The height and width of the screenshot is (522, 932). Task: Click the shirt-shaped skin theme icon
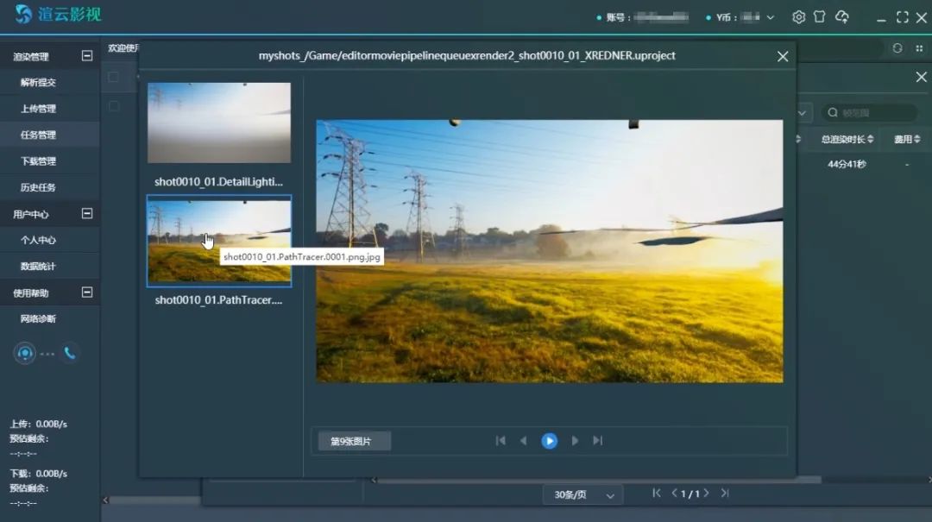point(819,17)
